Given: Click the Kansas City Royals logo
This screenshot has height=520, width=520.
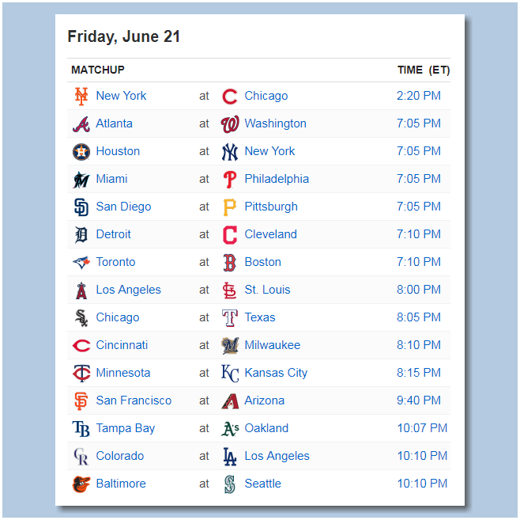Looking at the screenshot, I should pyautogui.click(x=230, y=374).
